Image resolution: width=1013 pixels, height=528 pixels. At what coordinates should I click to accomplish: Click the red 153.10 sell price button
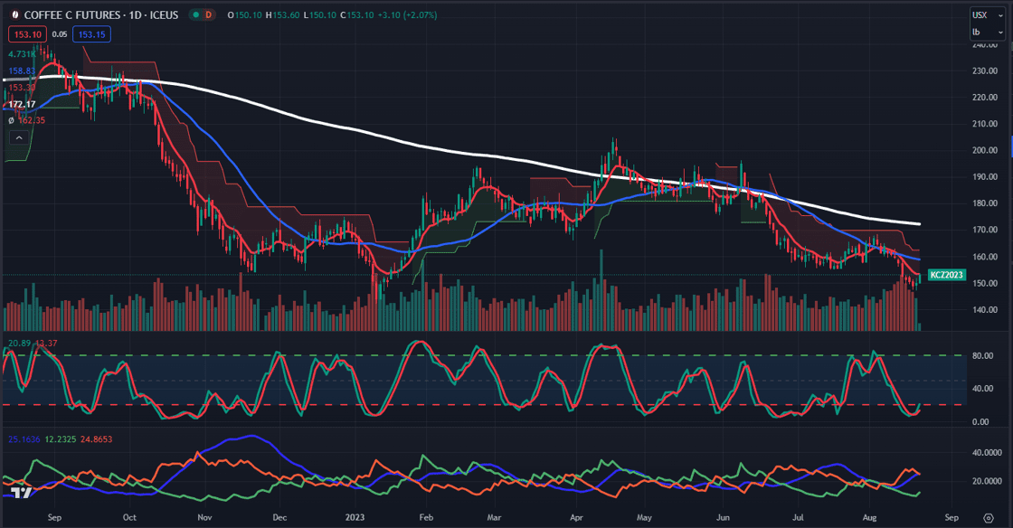pyautogui.click(x=27, y=34)
